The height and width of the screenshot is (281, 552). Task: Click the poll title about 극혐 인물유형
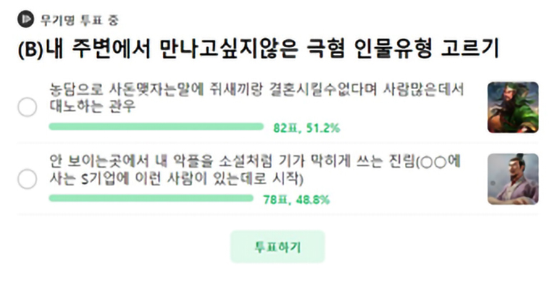point(258,49)
